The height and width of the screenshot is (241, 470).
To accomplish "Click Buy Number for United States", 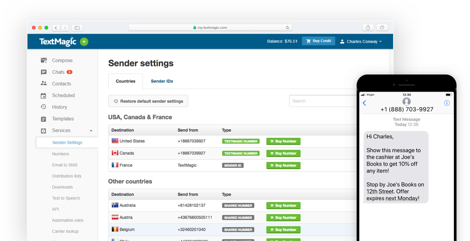I will (x=283, y=141).
